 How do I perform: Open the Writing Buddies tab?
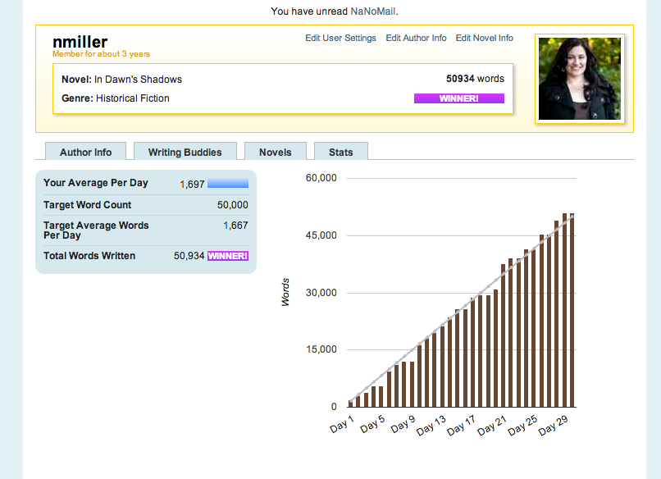(185, 152)
